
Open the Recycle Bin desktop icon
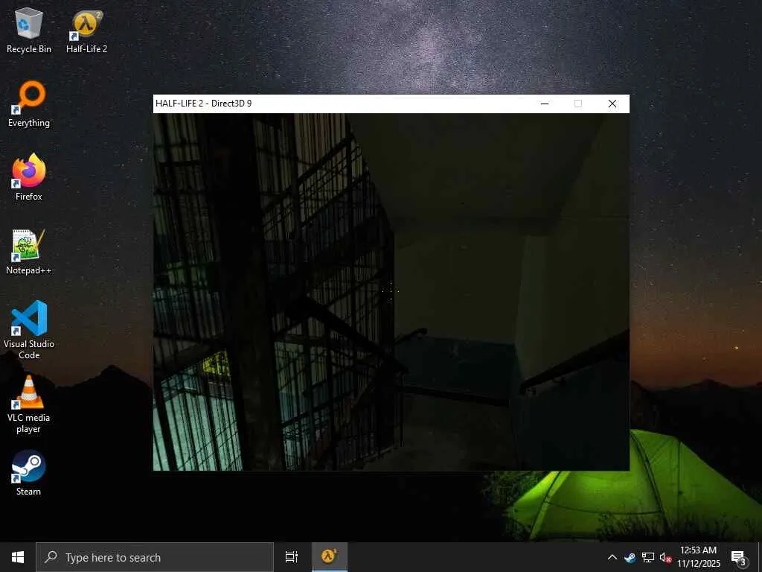29,30
